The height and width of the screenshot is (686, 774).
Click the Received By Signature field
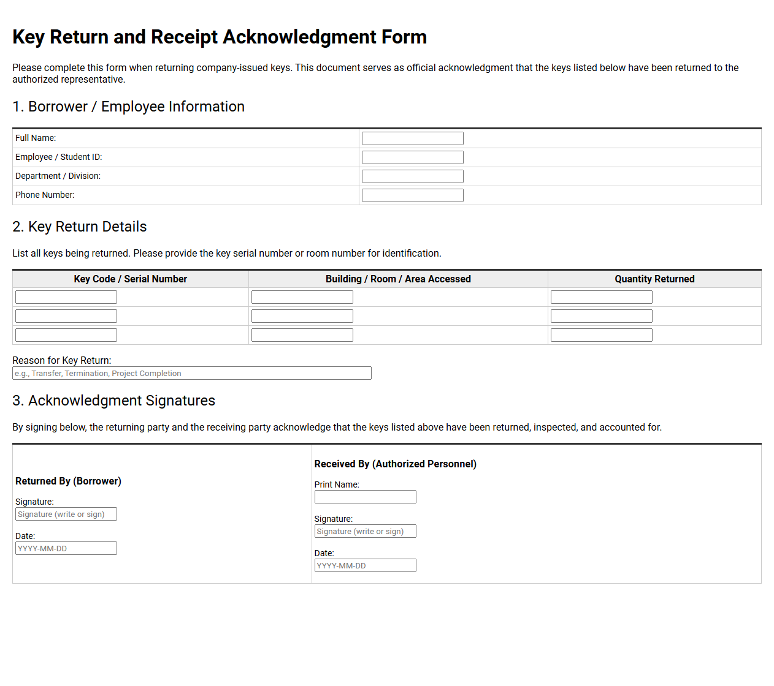tap(366, 531)
